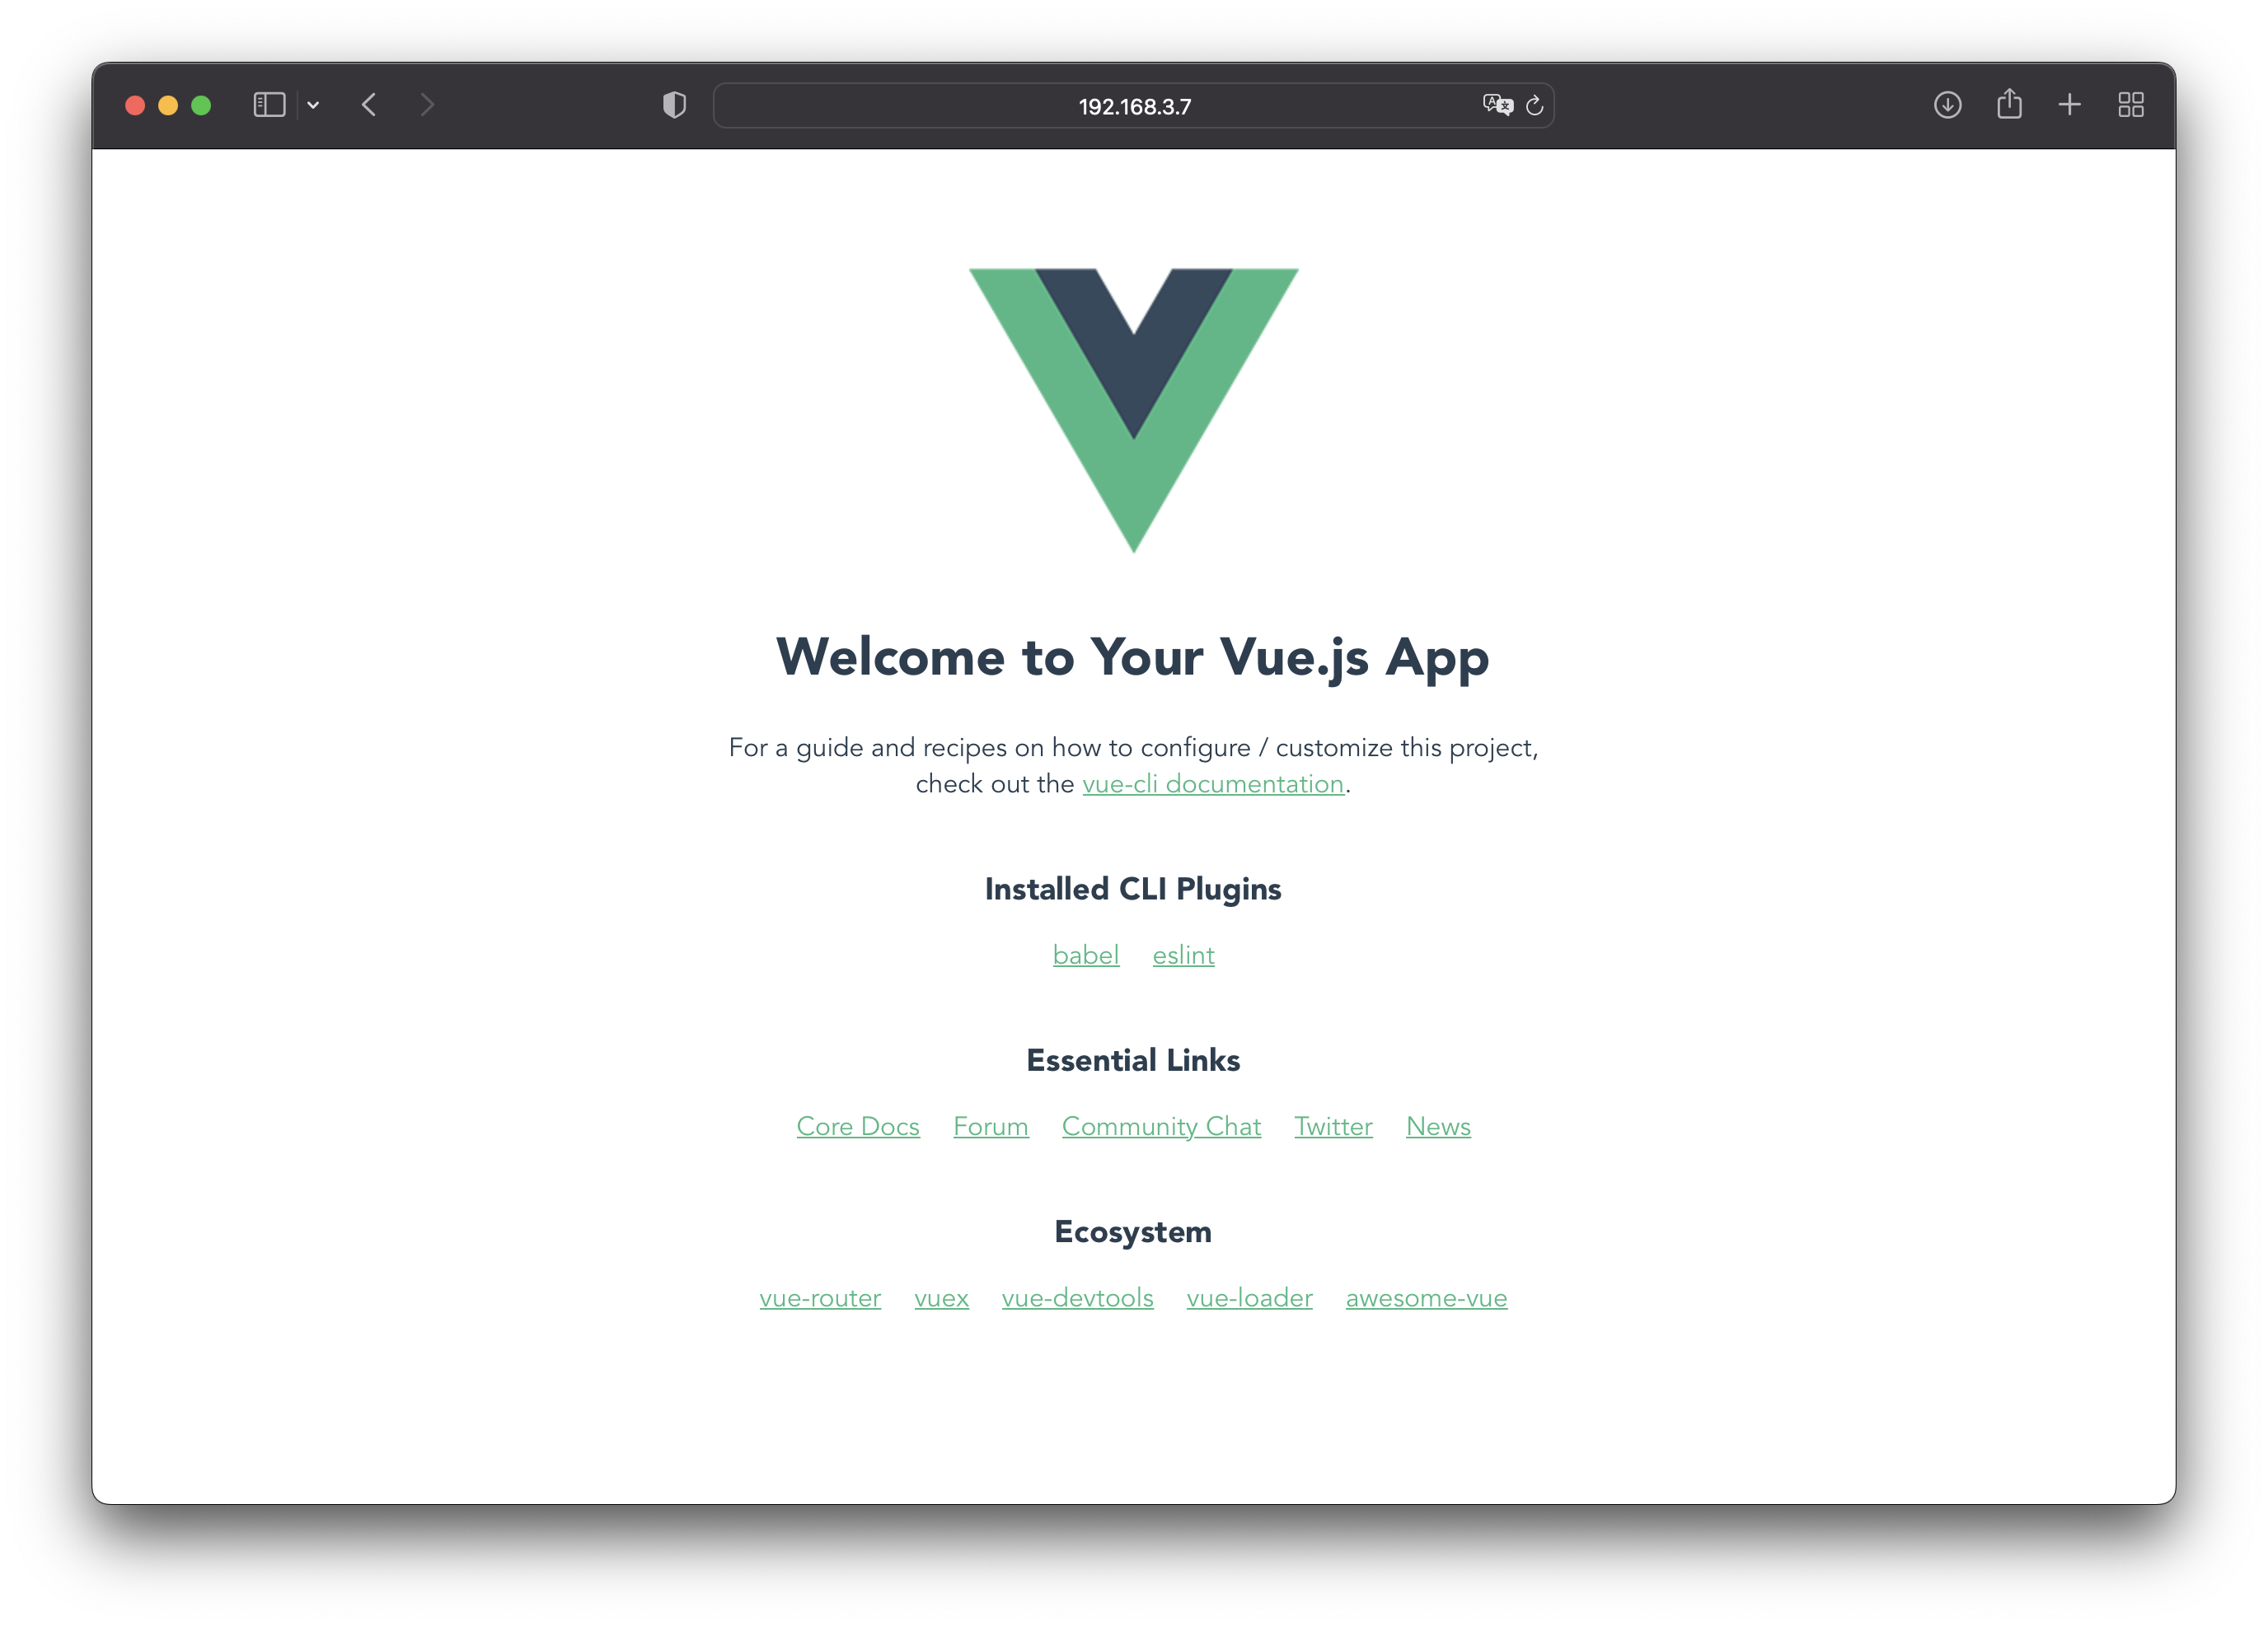The width and height of the screenshot is (2268, 1626).
Task: Click the browser new tab icon
Action: coord(2071,104)
